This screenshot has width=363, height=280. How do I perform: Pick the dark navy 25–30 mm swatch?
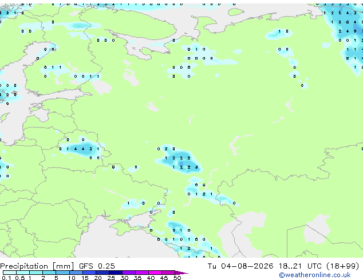click(116, 273)
